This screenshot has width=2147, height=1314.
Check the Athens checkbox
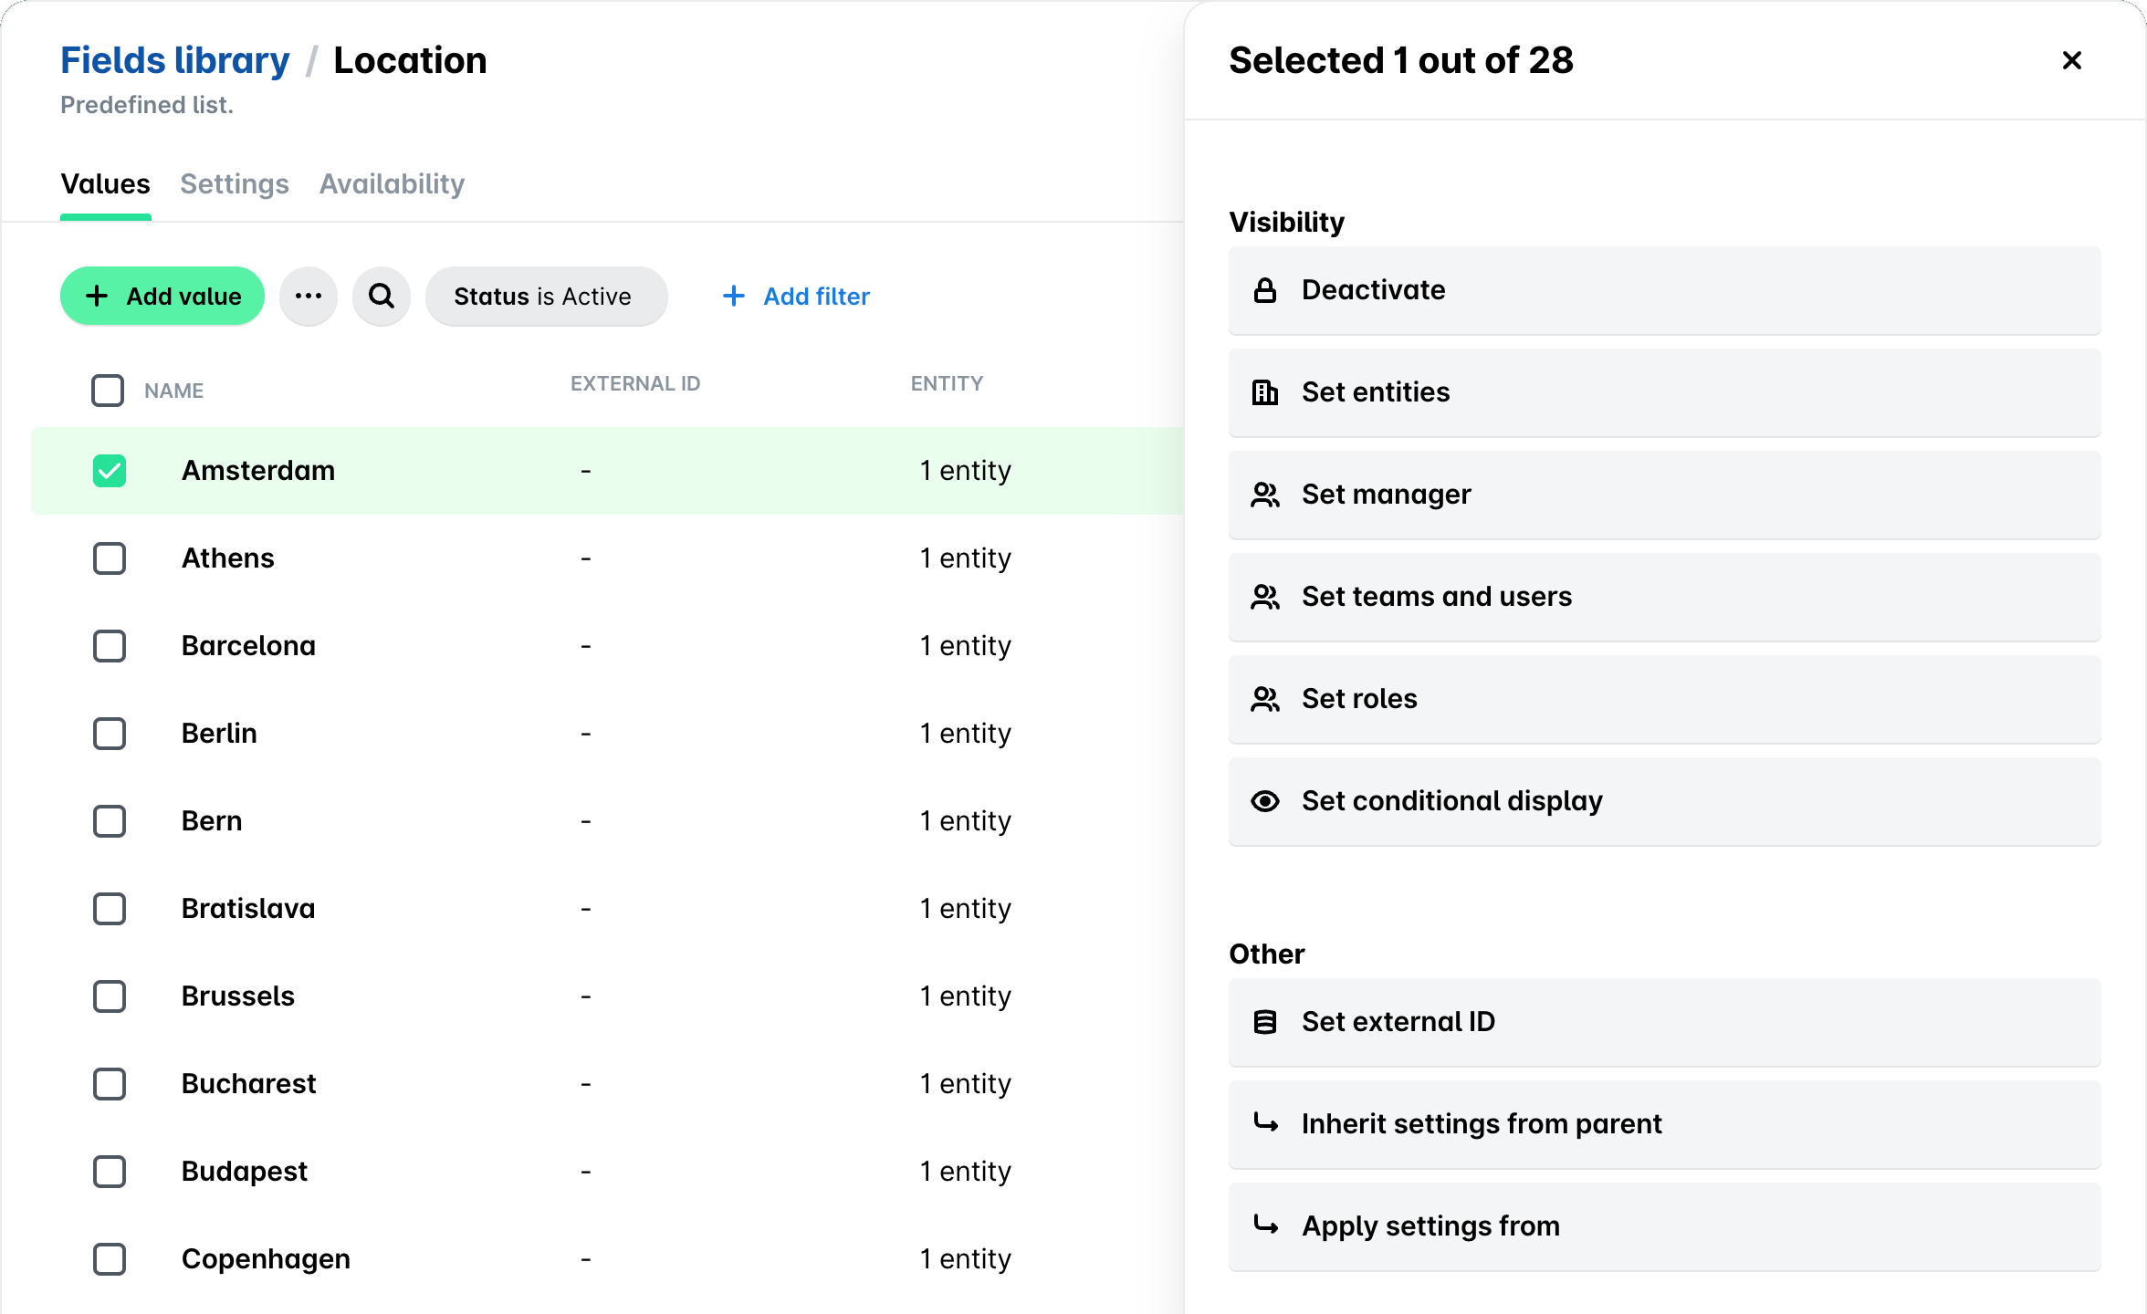[x=110, y=558]
